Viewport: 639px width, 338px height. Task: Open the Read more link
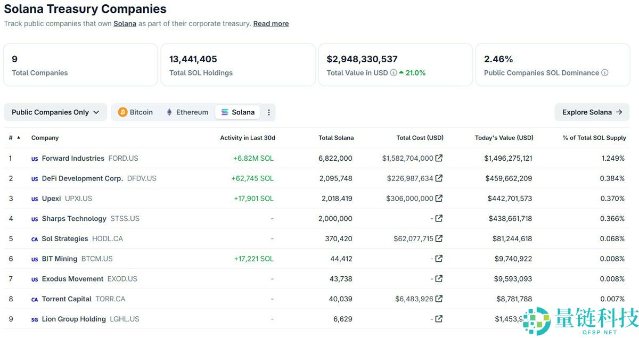[x=271, y=23]
